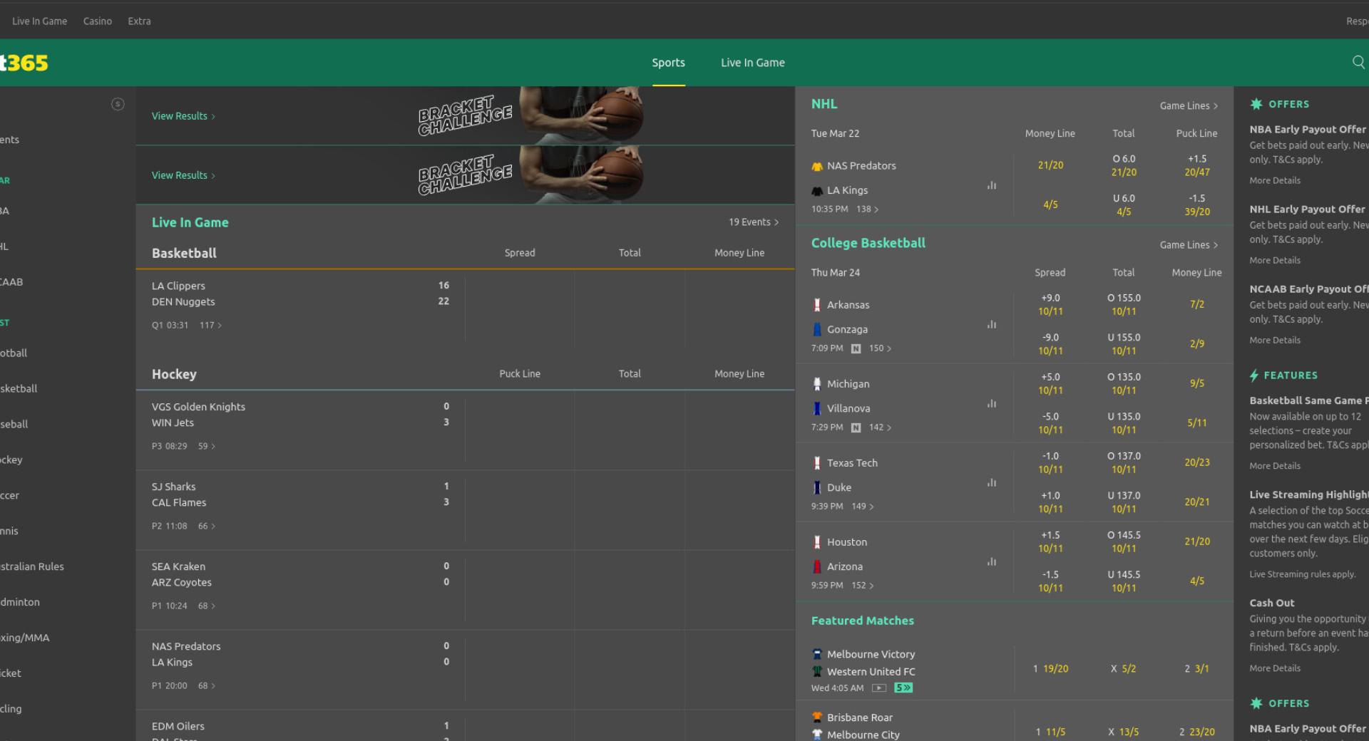Click the Live In Game section heading
This screenshot has width=1369, height=741.
[190, 222]
